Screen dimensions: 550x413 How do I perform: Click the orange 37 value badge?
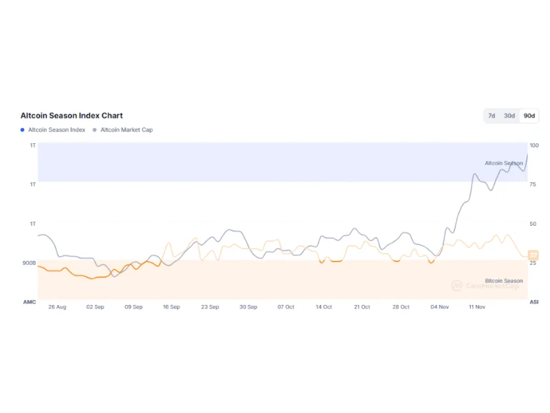(533, 255)
